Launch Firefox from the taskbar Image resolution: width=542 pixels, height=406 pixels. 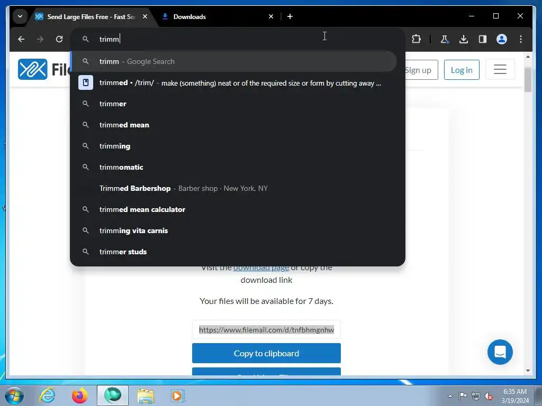(80, 395)
